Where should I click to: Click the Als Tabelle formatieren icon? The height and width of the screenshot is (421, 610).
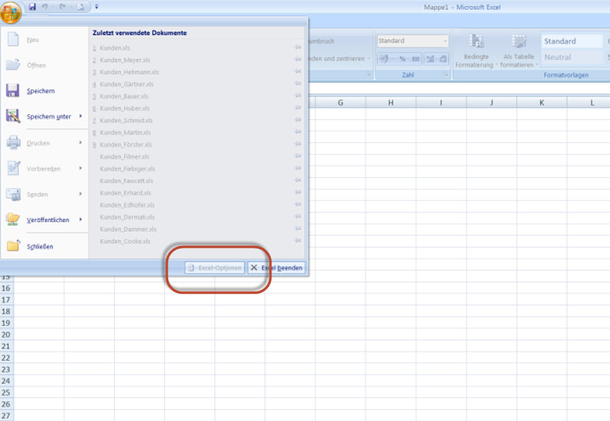(x=518, y=42)
